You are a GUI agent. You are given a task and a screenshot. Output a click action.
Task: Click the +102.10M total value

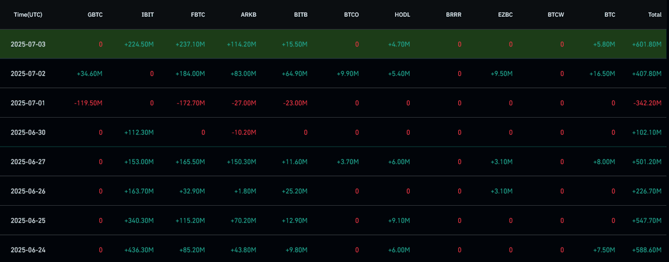[647, 132]
